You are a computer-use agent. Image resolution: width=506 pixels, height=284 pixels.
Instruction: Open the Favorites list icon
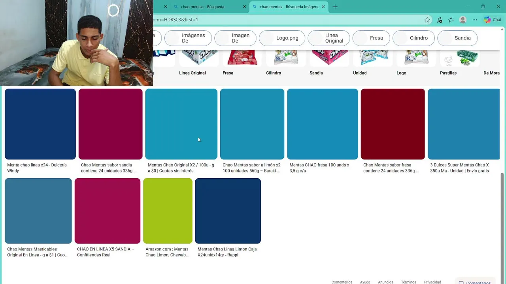tap(451, 20)
